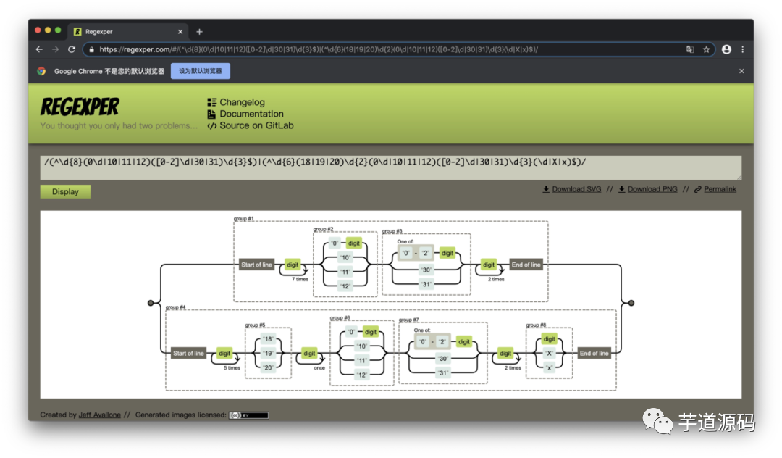Image resolution: width=782 pixels, height=458 pixels.
Task: Download the diagram as SVG
Action: point(577,189)
